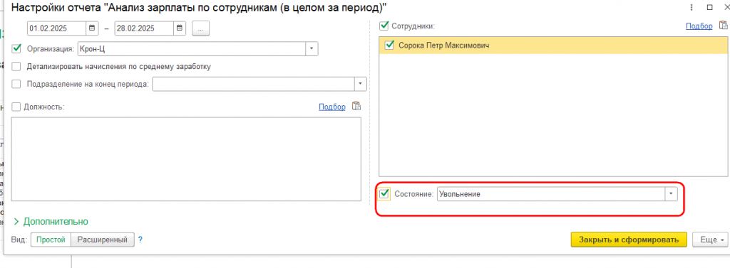Open help via the question mark icon
The height and width of the screenshot is (268, 730).
(x=140, y=240)
